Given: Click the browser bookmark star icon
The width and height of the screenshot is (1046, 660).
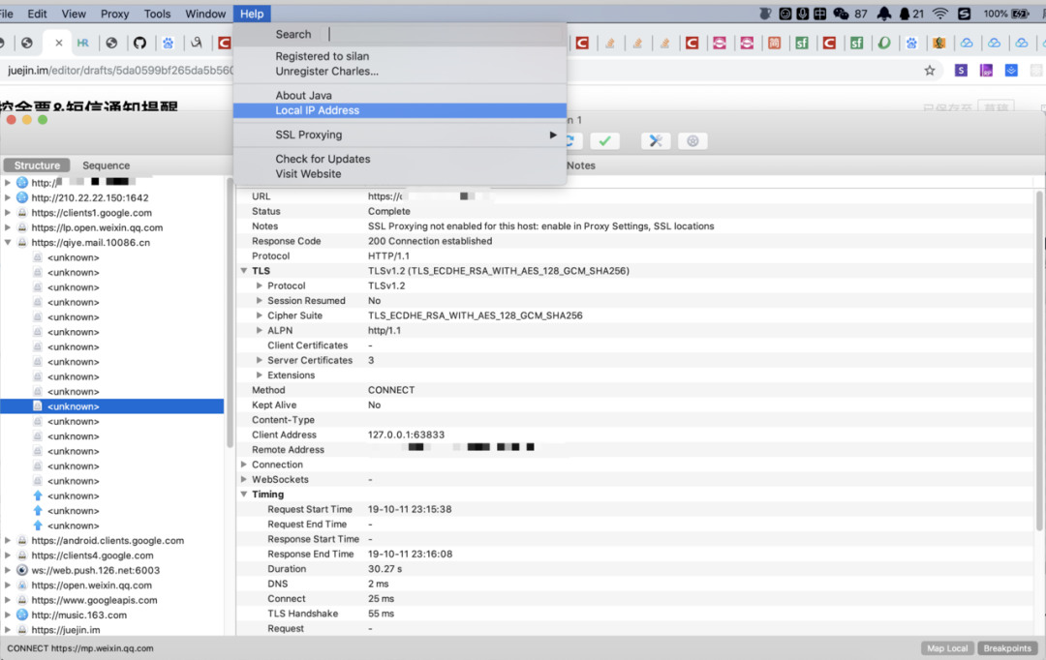Looking at the screenshot, I should coord(929,71).
